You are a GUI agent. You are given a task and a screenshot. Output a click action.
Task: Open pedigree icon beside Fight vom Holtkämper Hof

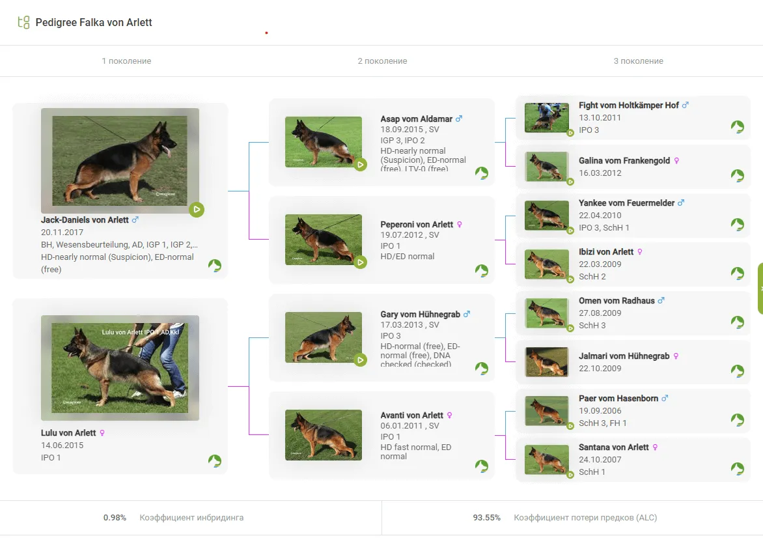click(737, 127)
